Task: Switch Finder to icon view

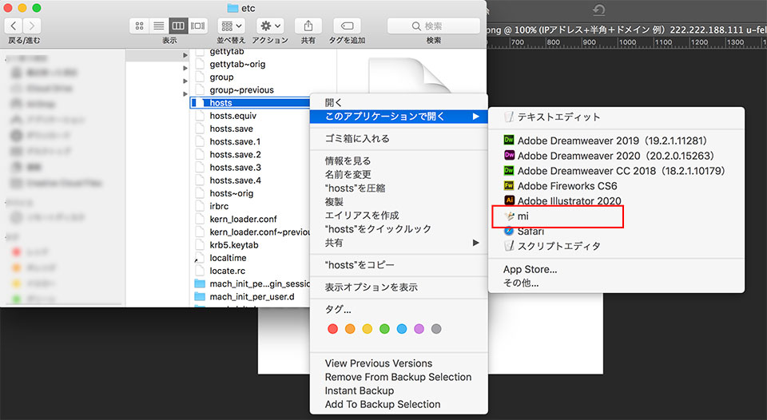Action: pyautogui.click(x=139, y=26)
